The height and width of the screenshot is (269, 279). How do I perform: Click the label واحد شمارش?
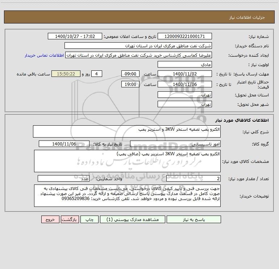point(109,179)
